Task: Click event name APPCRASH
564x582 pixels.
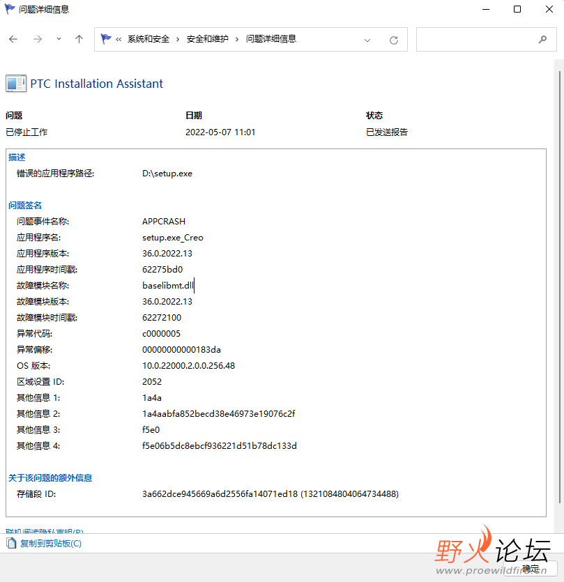Action: [164, 222]
